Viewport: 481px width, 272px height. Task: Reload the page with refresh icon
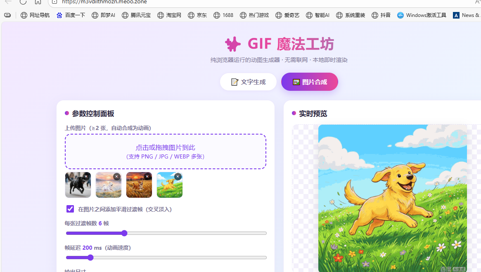pos(23,2)
